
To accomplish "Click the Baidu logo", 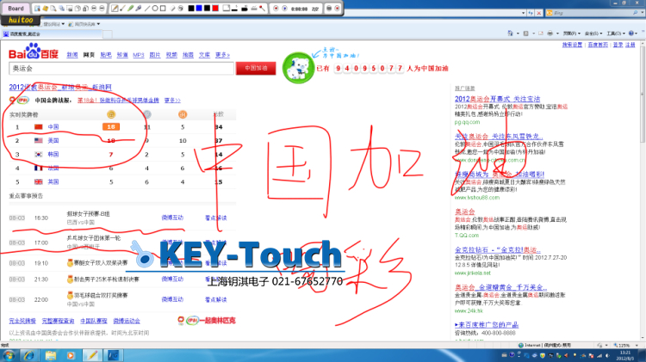I will point(33,52).
